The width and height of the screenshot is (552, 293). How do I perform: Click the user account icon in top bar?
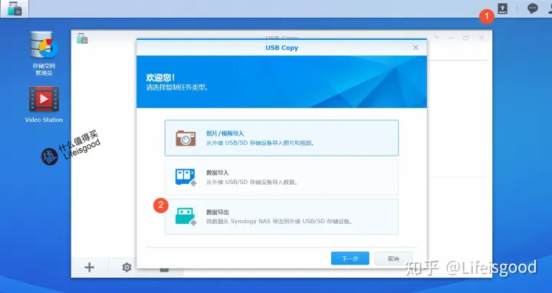click(x=549, y=8)
